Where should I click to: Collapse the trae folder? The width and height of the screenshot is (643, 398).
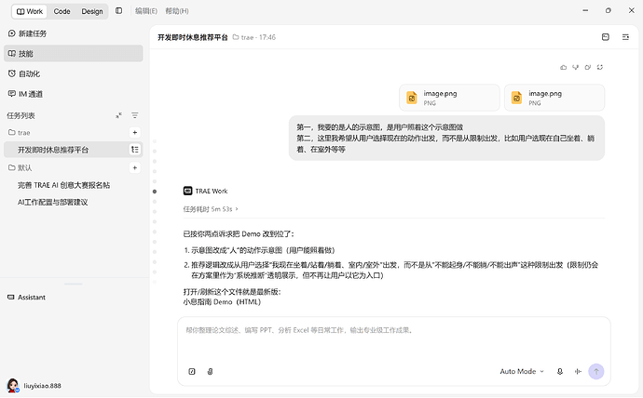pyautogui.click(x=20, y=133)
